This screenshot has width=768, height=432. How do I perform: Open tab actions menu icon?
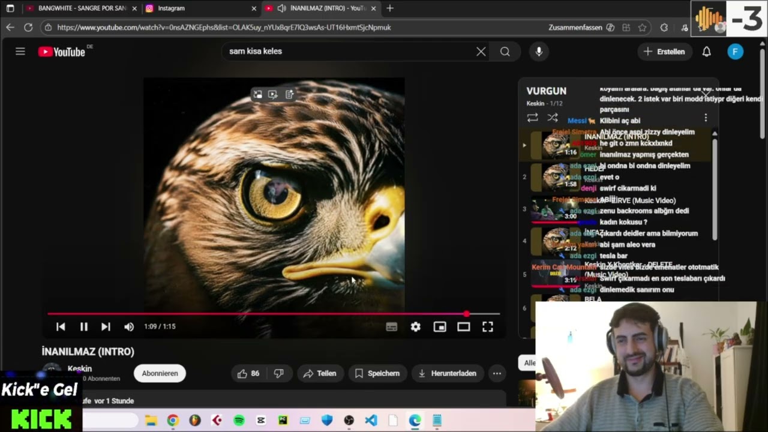point(10,8)
